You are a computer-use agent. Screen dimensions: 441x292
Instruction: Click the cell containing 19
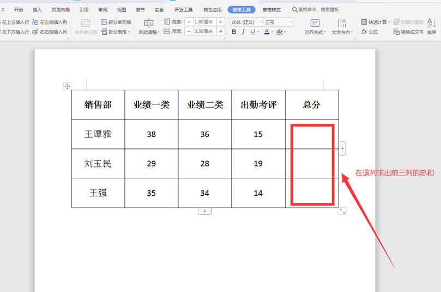pyautogui.click(x=258, y=164)
